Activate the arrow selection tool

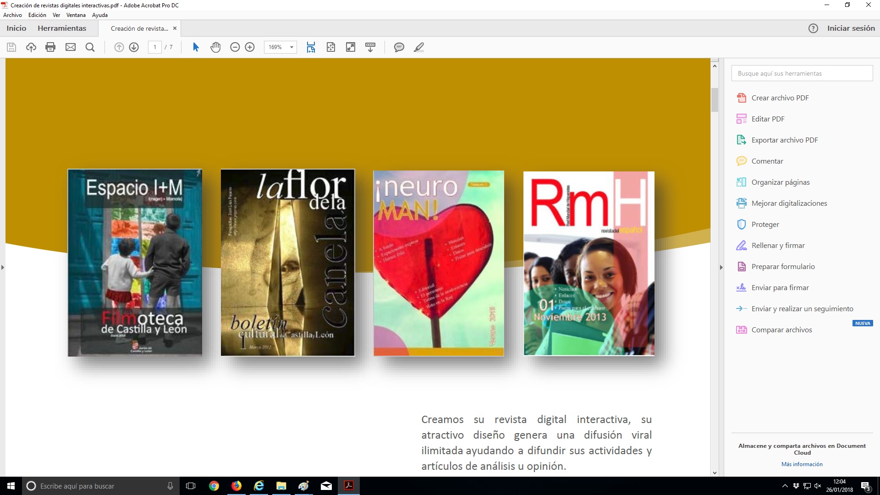(196, 47)
